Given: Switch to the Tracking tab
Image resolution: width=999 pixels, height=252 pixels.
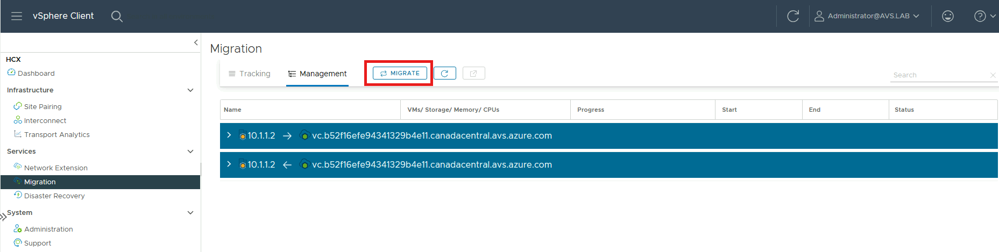Looking at the screenshot, I should coord(250,74).
